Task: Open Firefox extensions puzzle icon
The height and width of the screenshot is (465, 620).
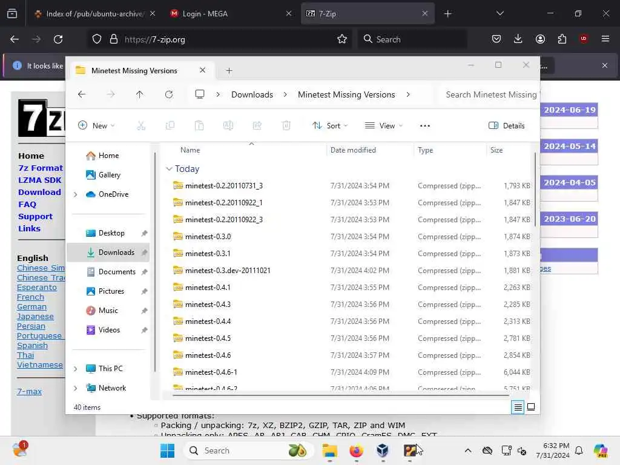Action: (562, 39)
